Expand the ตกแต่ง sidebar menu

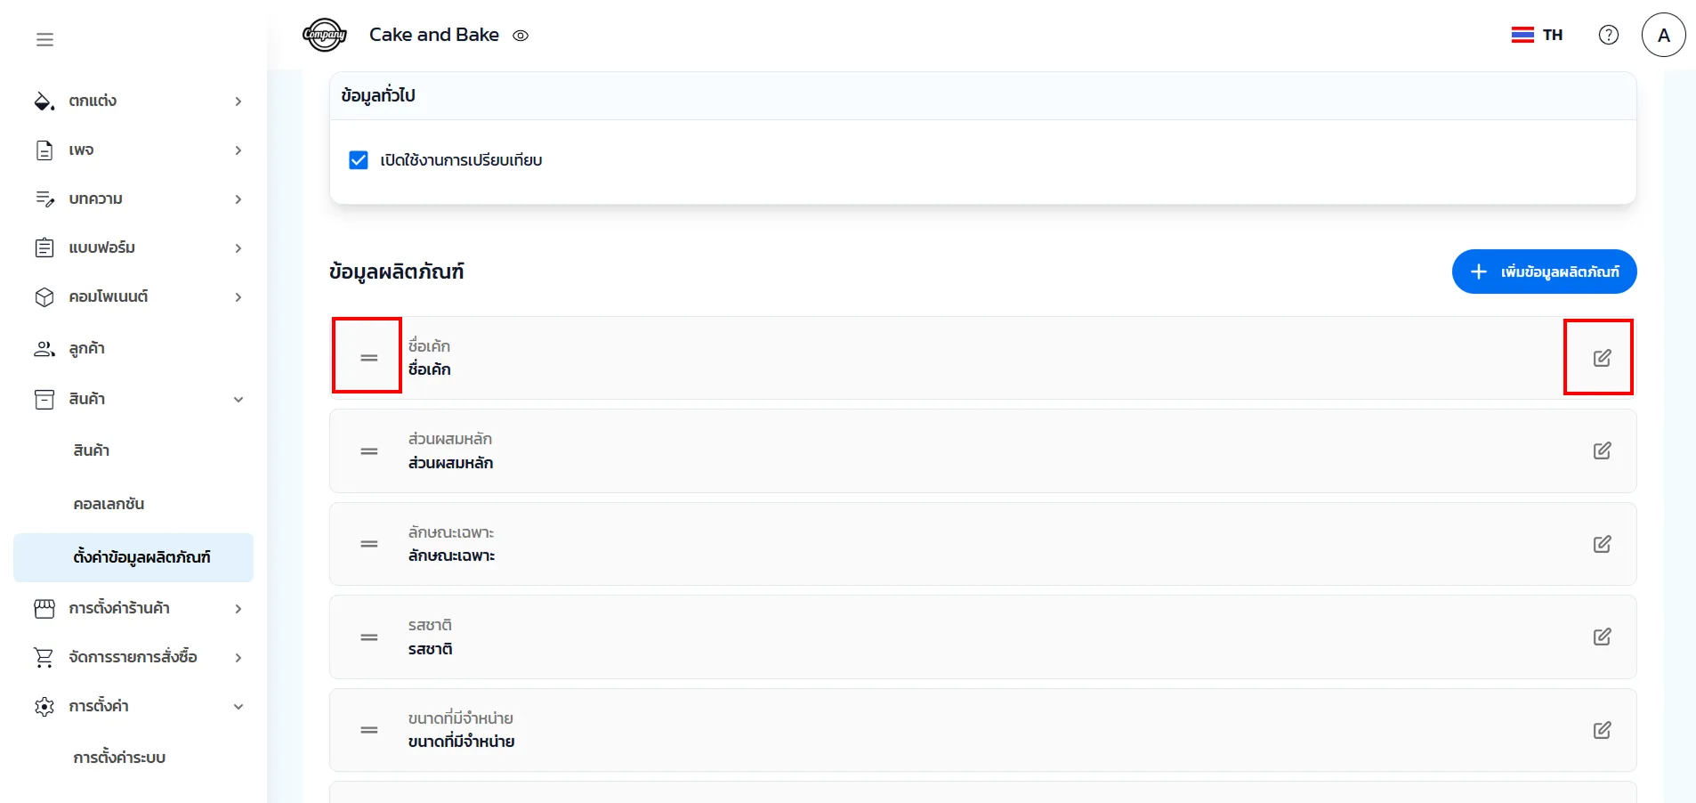[138, 101]
